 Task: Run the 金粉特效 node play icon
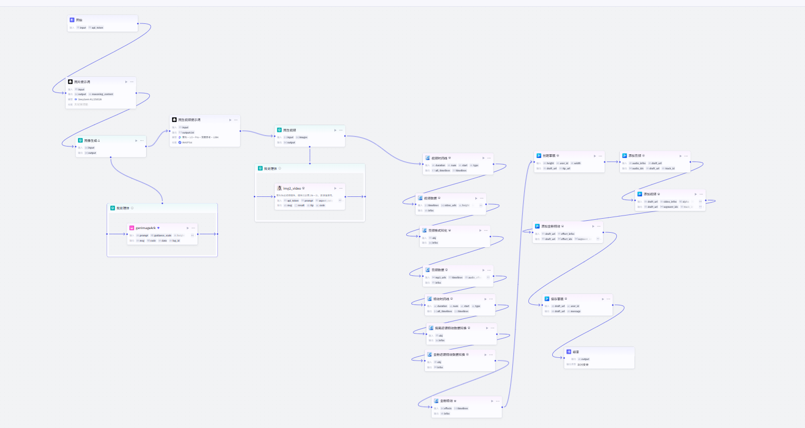pyautogui.click(x=492, y=400)
